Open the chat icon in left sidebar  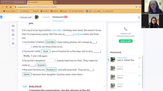point(13,26)
